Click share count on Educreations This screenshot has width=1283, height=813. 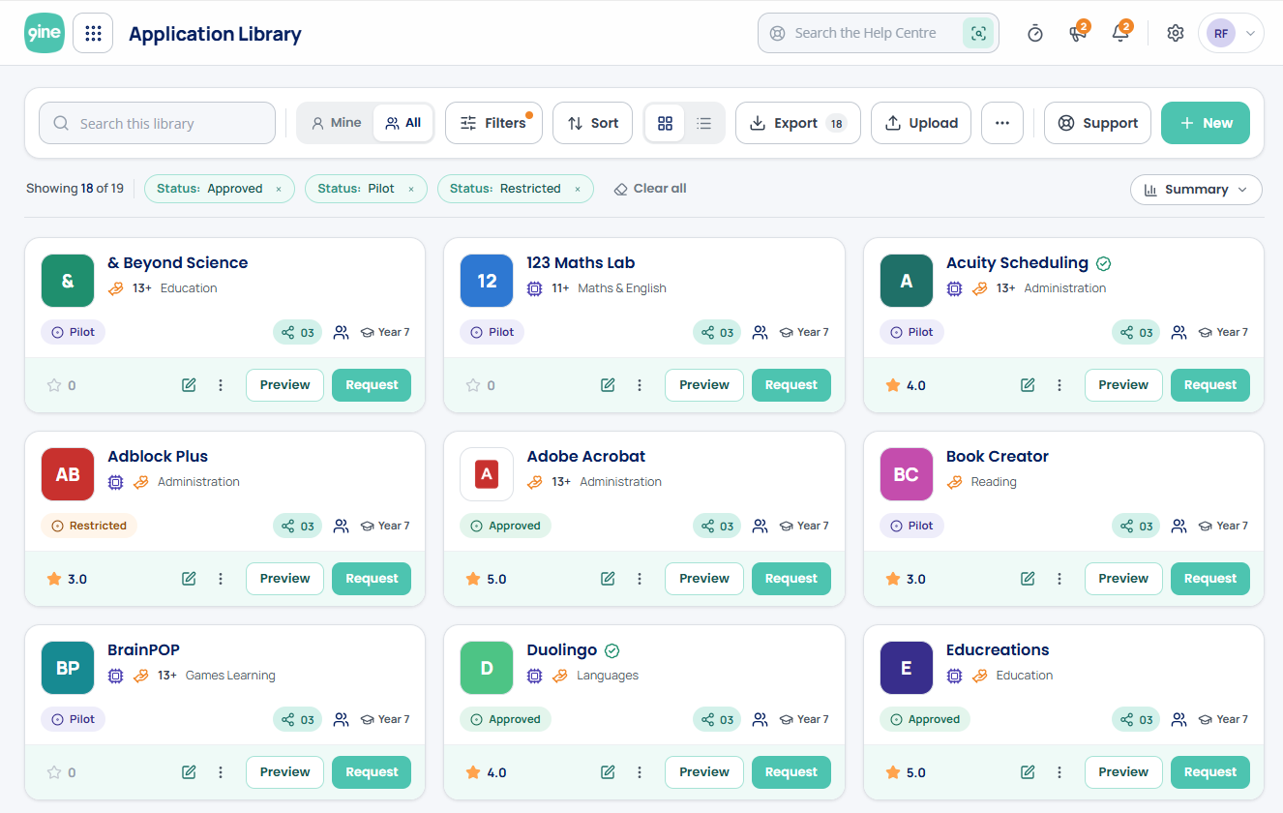coord(1136,719)
